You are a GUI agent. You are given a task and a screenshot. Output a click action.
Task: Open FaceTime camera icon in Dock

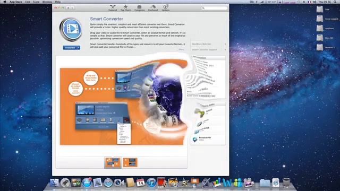pyautogui.click(x=119, y=183)
